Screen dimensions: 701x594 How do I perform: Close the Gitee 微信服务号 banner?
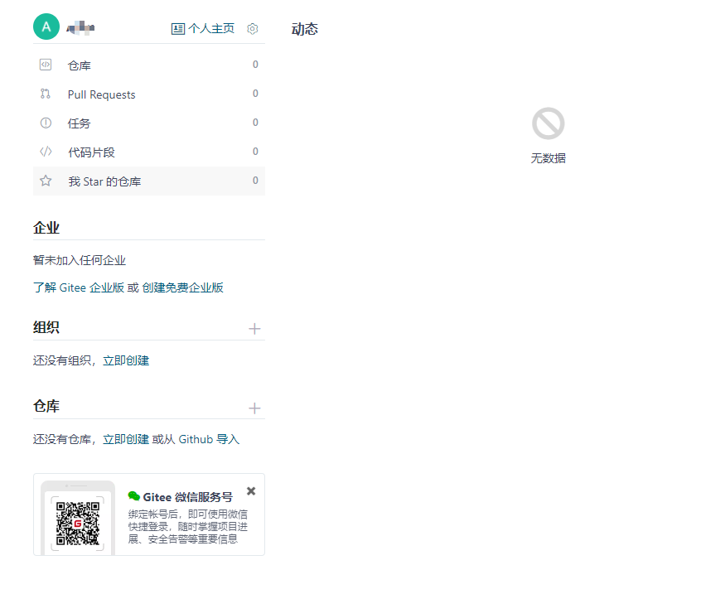click(x=251, y=491)
